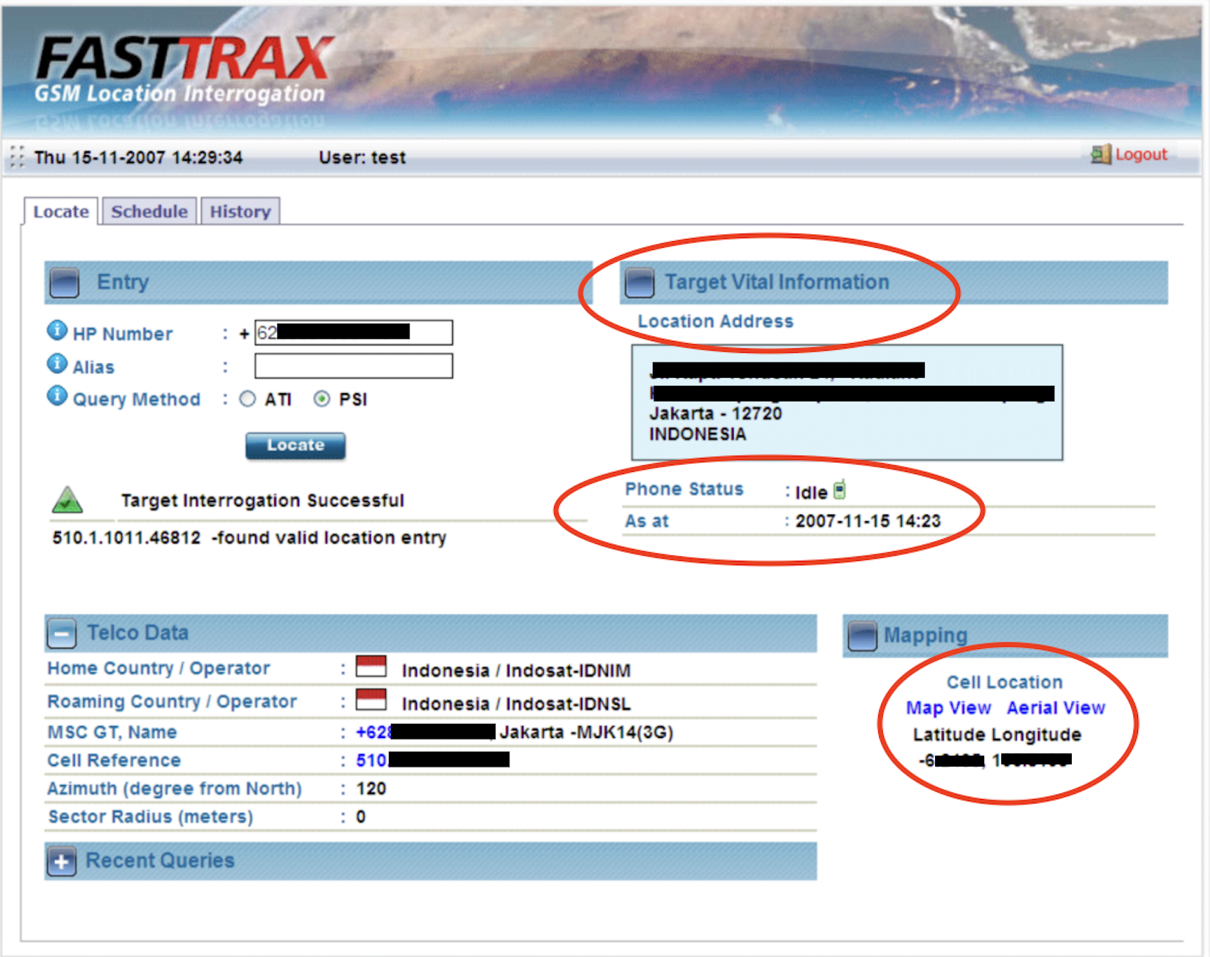This screenshot has width=1210, height=957.
Task: Collapse the Entry panel
Action: pos(65,283)
